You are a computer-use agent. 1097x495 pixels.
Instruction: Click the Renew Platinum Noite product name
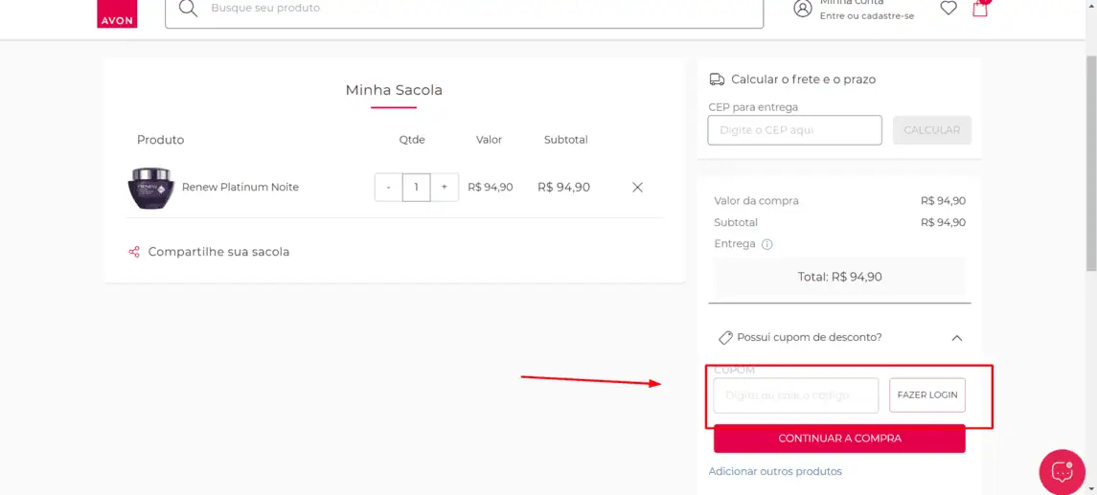(x=240, y=188)
